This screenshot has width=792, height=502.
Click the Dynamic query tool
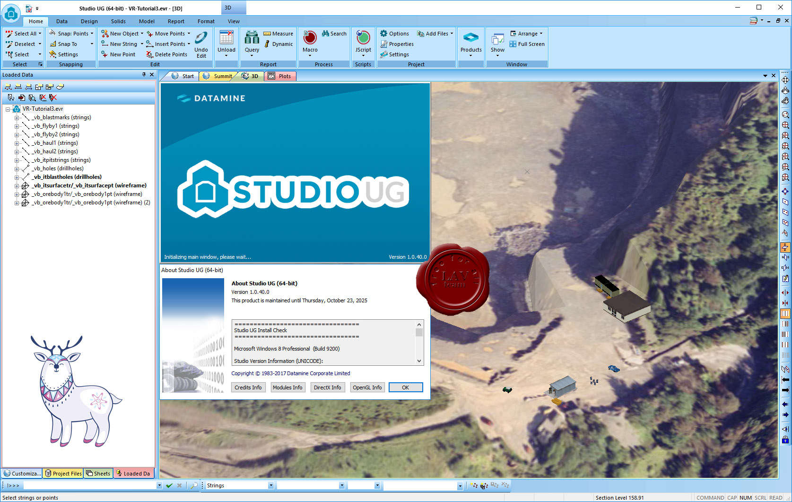click(278, 44)
